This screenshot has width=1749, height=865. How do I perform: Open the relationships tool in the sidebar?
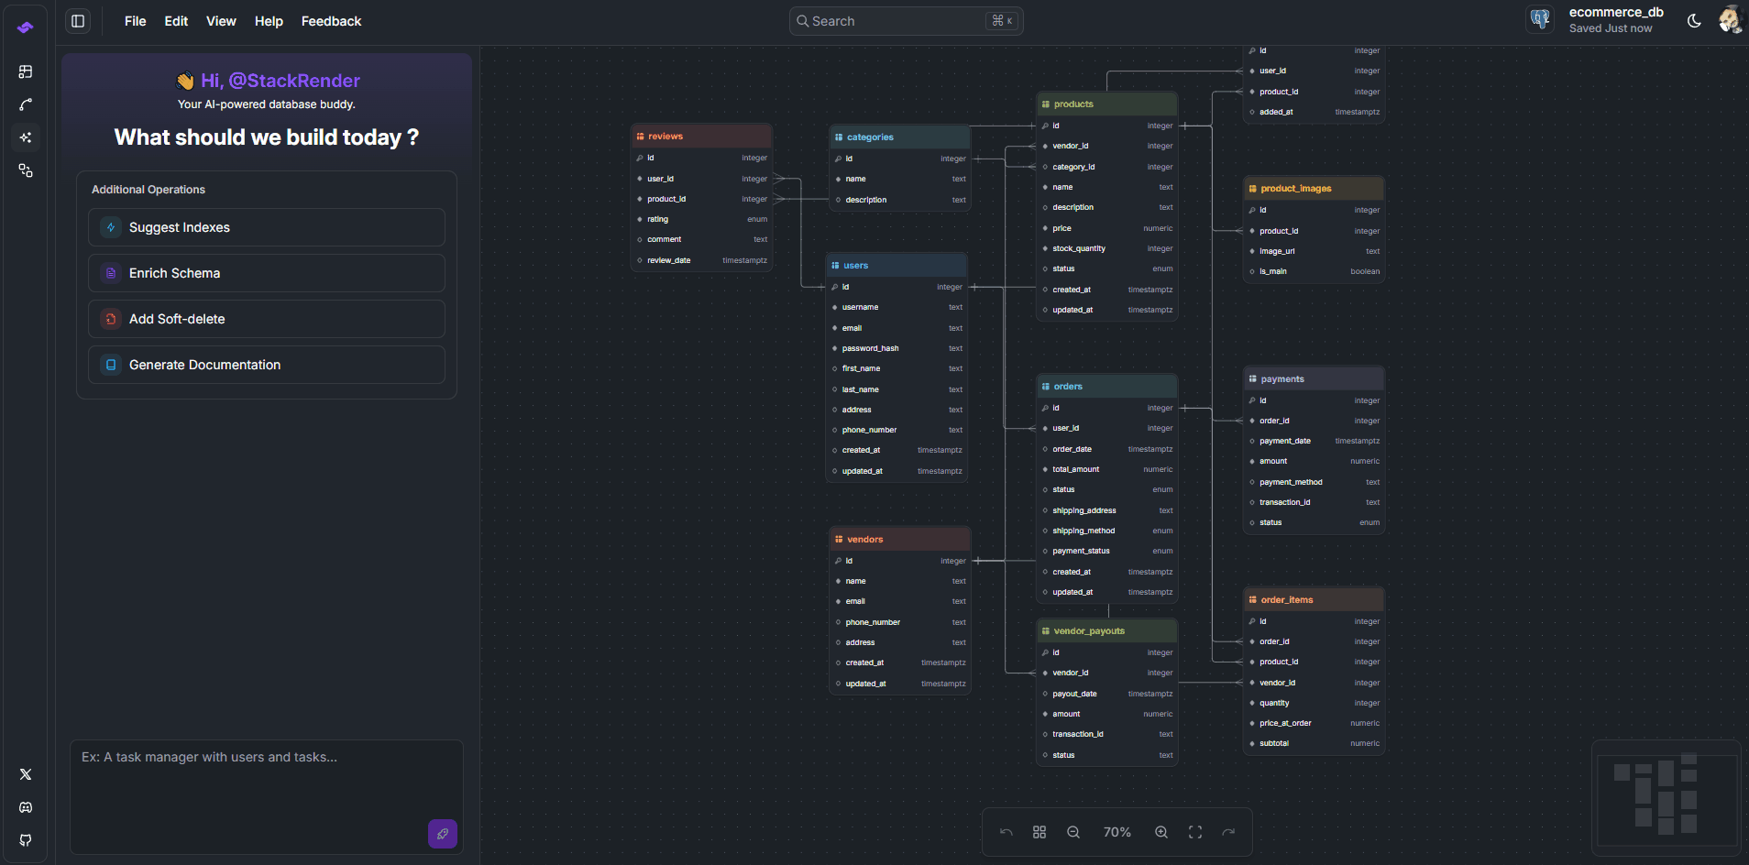(x=26, y=104)
